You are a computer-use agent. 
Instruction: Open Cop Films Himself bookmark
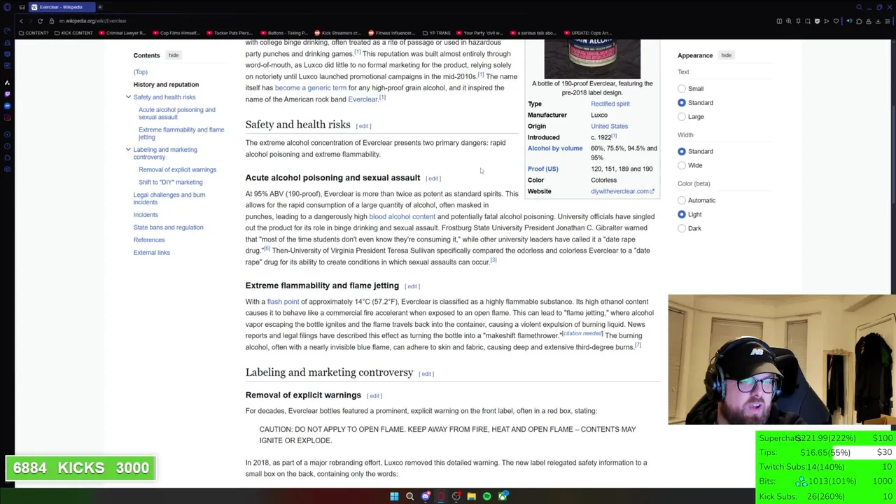point(176,33)
